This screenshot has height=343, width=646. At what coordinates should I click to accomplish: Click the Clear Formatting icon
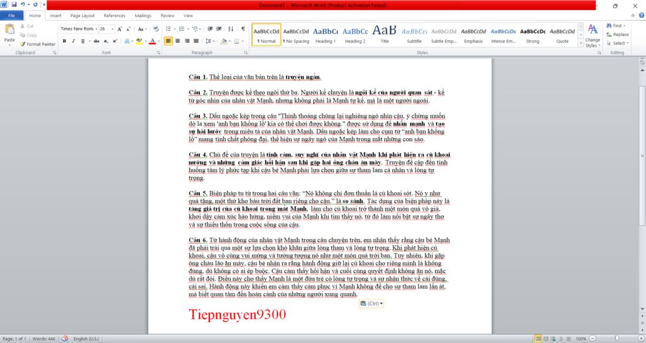pyautogui.click(x=156, y=29)
